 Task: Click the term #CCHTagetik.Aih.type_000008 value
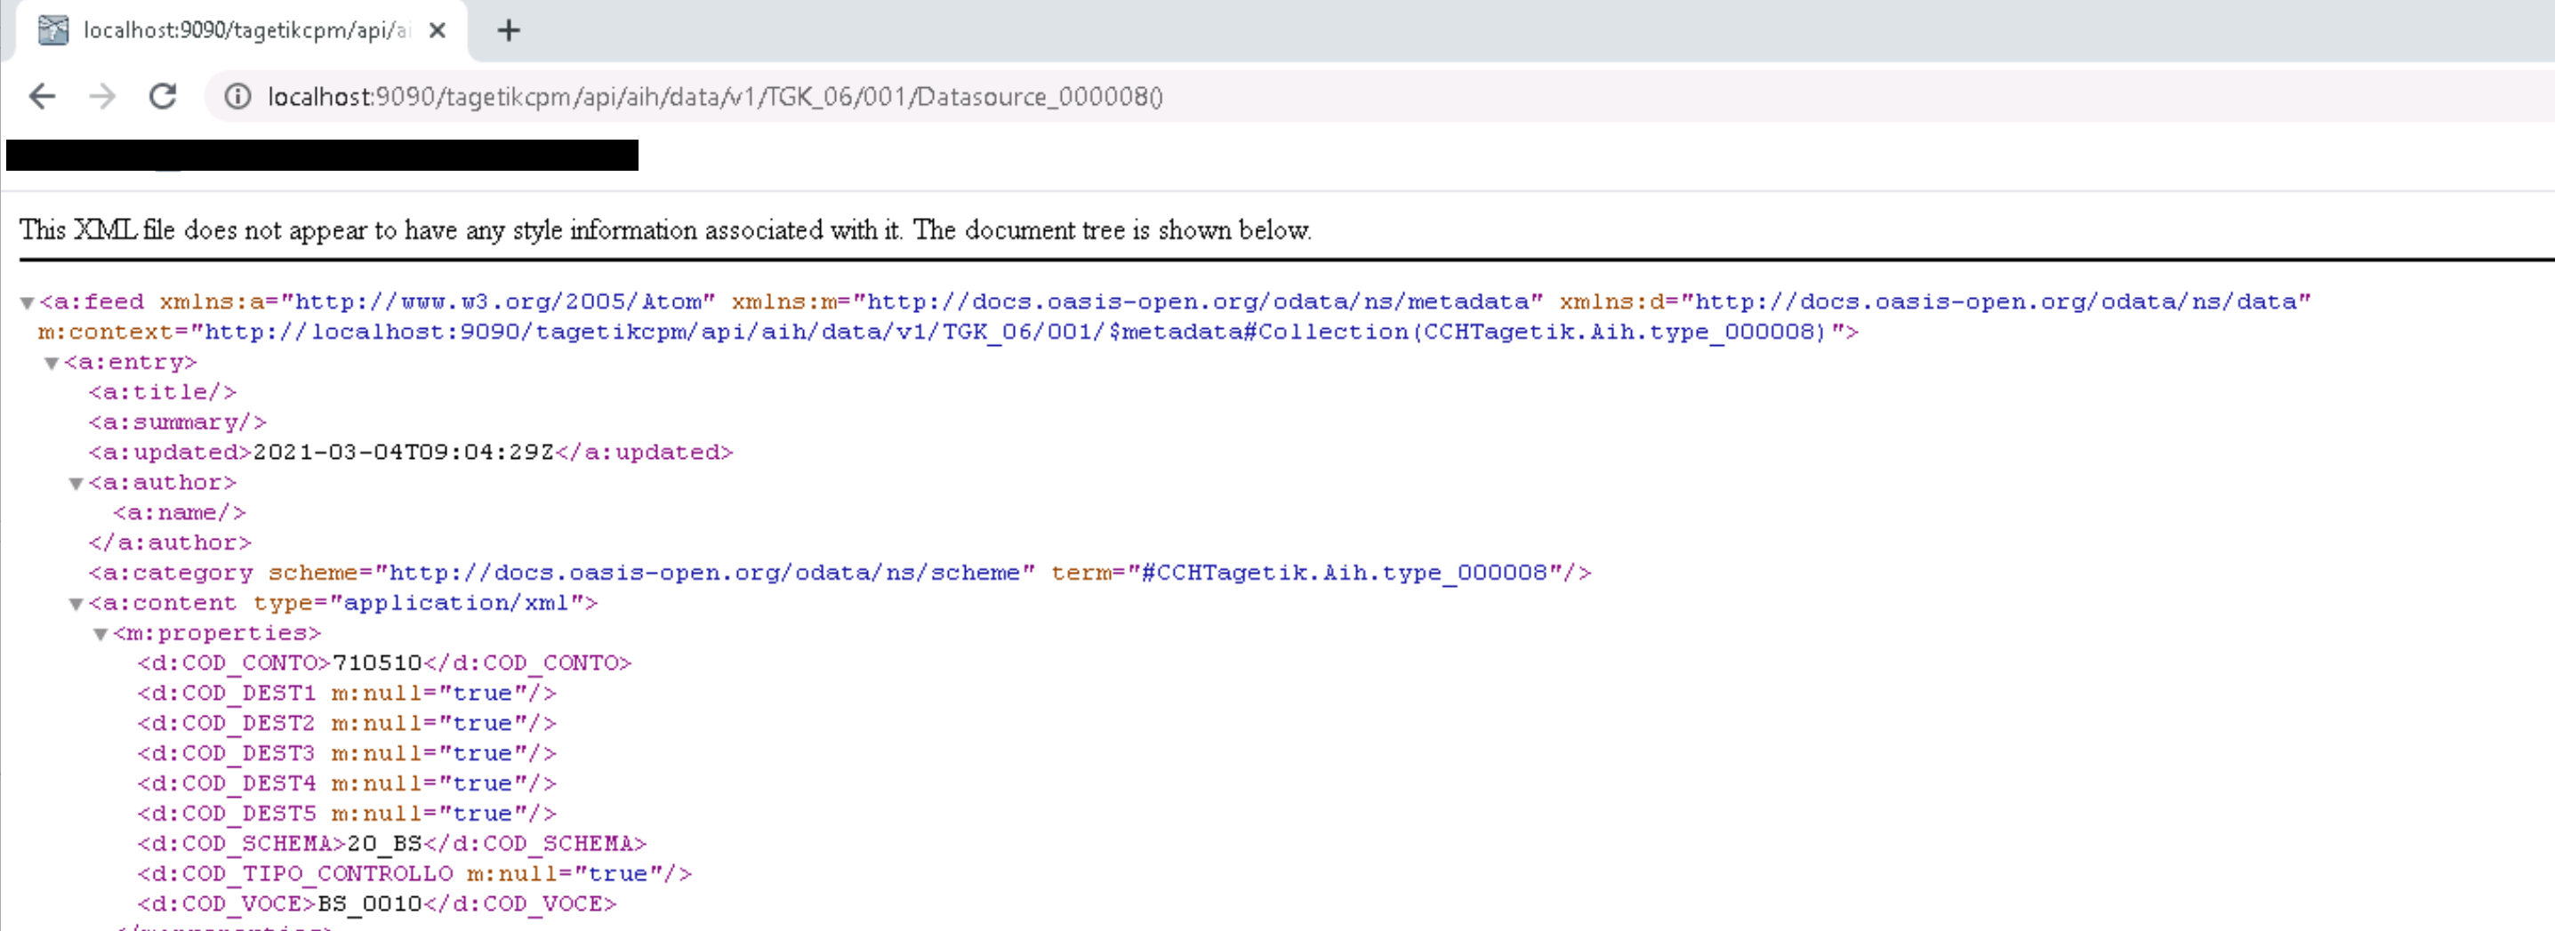point(1345,573)
